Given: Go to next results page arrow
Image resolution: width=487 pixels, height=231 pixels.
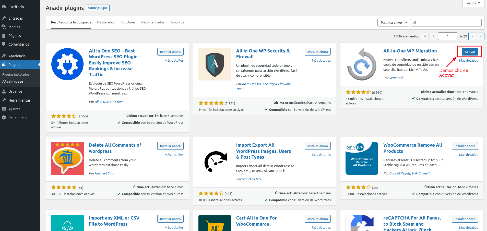Looking at the screenshot, I should pyautogui.click(x=472, y=36).
